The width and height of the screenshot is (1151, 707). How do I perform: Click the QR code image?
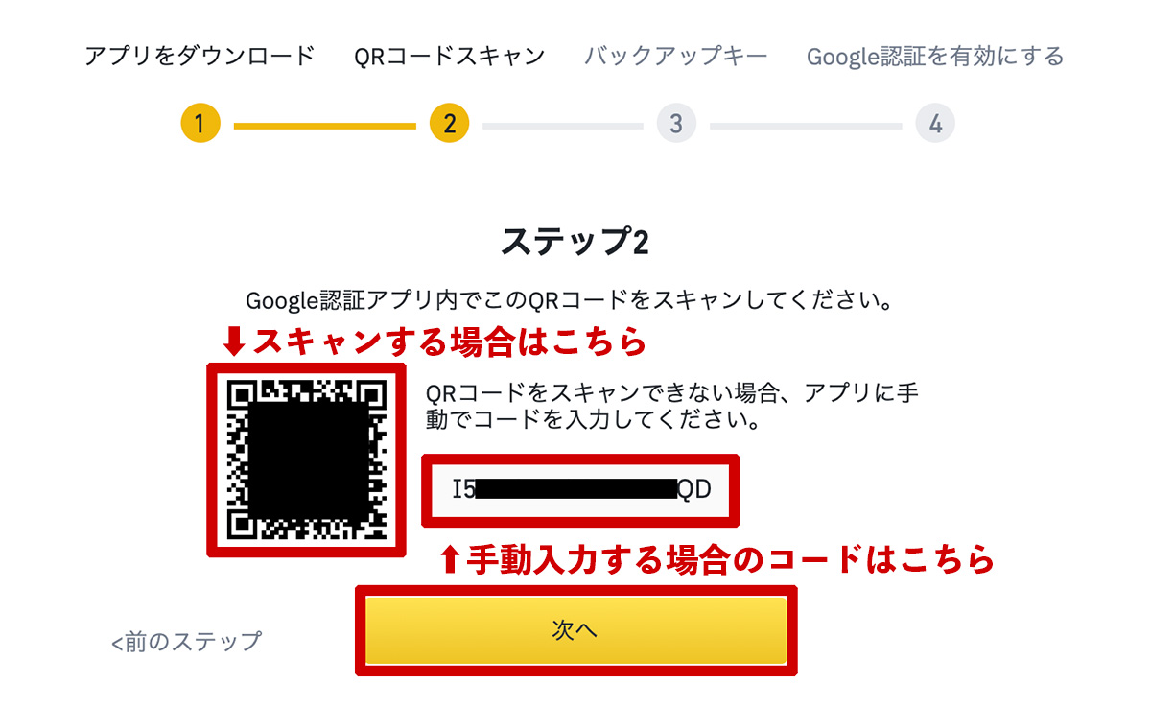(x=307, y=459)
